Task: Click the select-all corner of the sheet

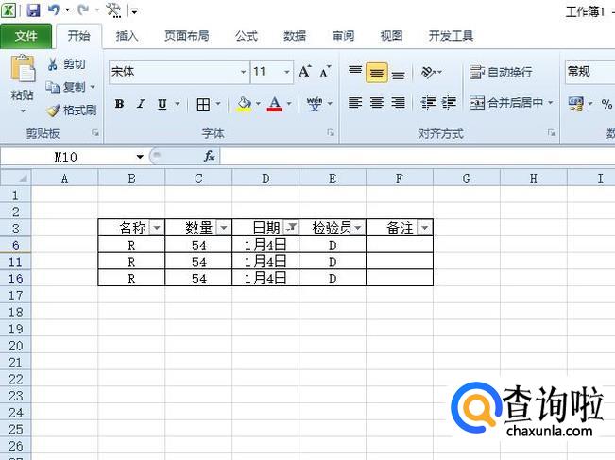Action: tap(16, 178)
